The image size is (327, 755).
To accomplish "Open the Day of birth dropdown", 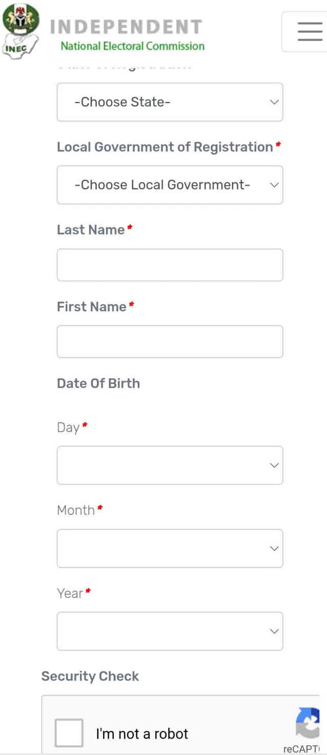I will (x=170, y=465).
